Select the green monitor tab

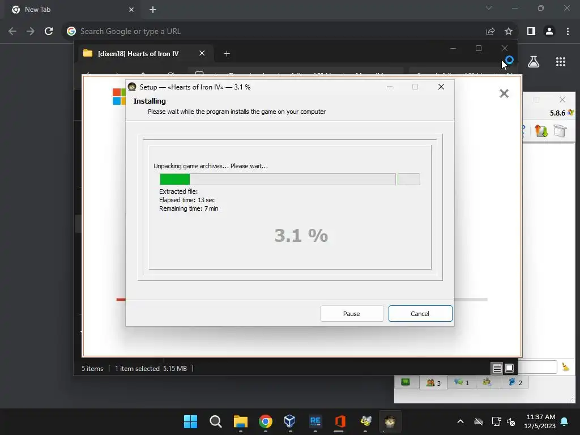406,382
